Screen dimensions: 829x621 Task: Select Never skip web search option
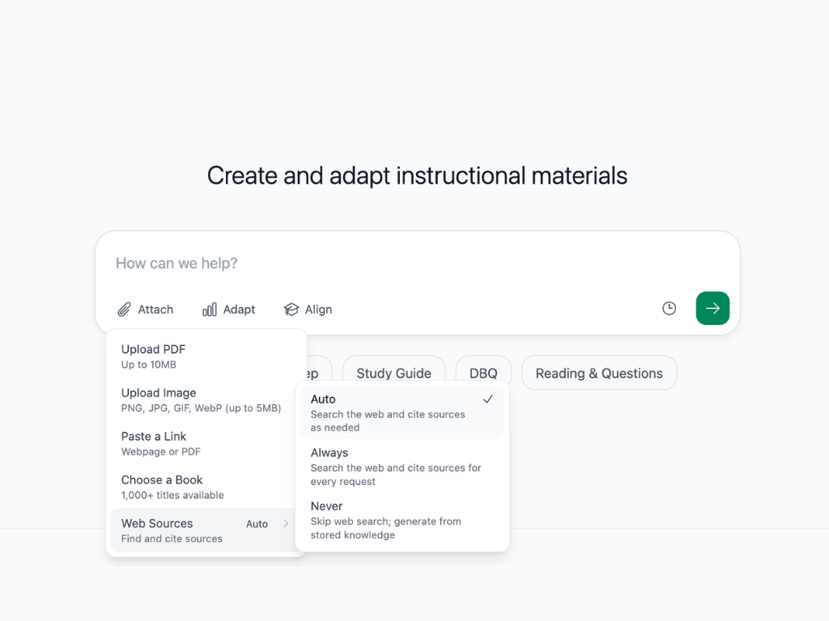[402, 520]
